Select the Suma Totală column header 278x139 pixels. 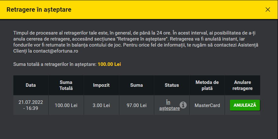click(66, 85)
